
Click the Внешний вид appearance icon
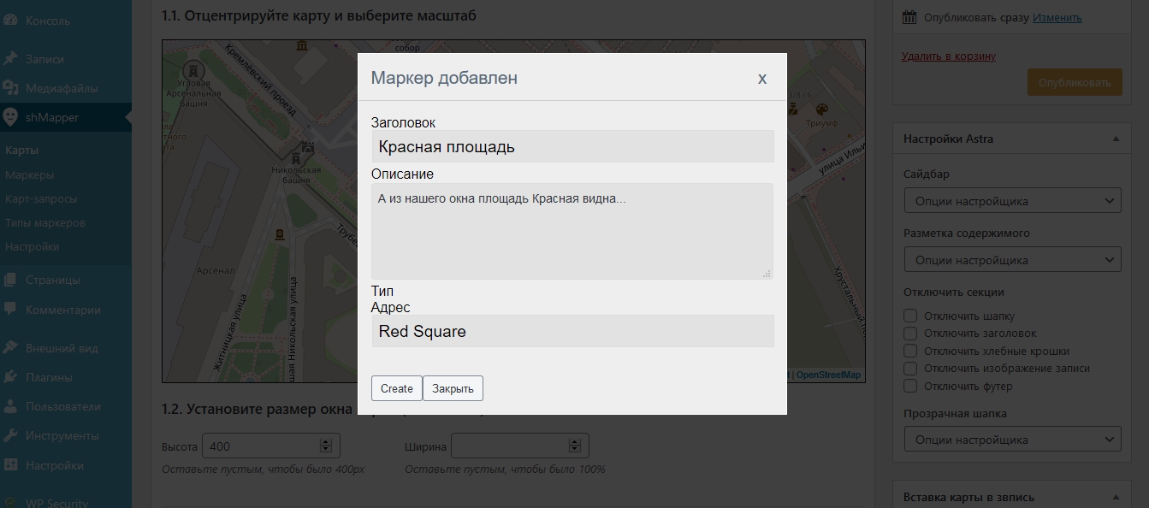tap(12, 347)
